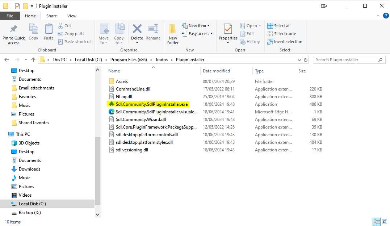Viewport: 390px width, 226px height.
Task: Click Local Disk (C:) breadcrumb segment
Action: point(88,60)
